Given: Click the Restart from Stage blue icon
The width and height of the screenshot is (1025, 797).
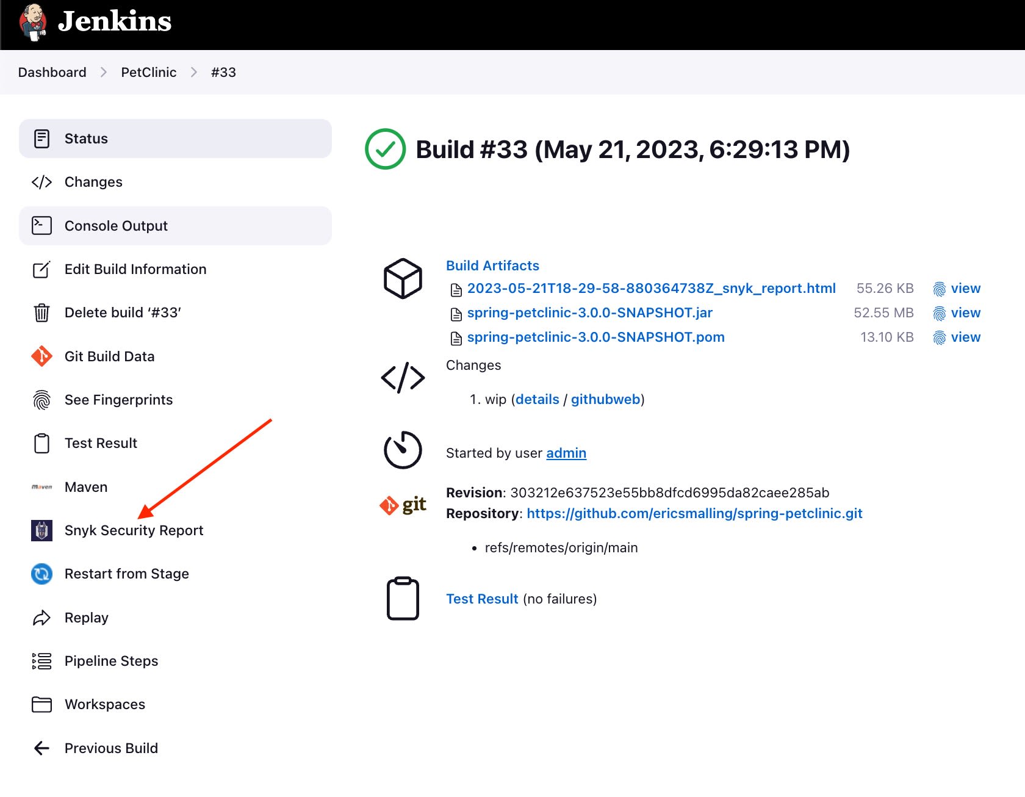Looking at the screenshot, I should [41, 574].
